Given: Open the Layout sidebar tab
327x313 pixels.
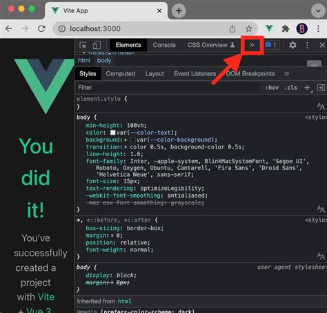Looking at the screenshot, I should [155, 74].
